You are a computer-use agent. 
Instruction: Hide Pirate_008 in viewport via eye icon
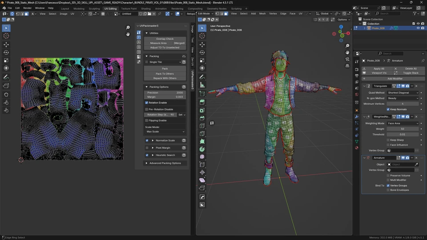coord(418,28)
